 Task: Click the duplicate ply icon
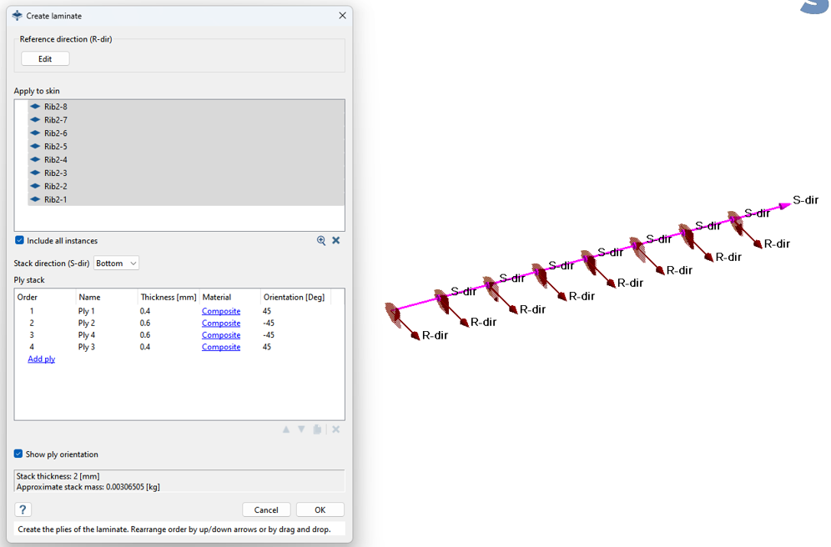(318, 429)
